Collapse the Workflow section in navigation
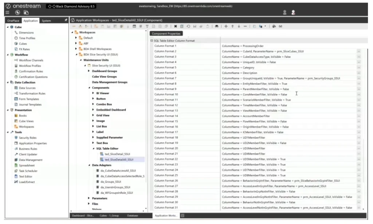The width and height of the screenshot is (373, 224). point(8,55)
